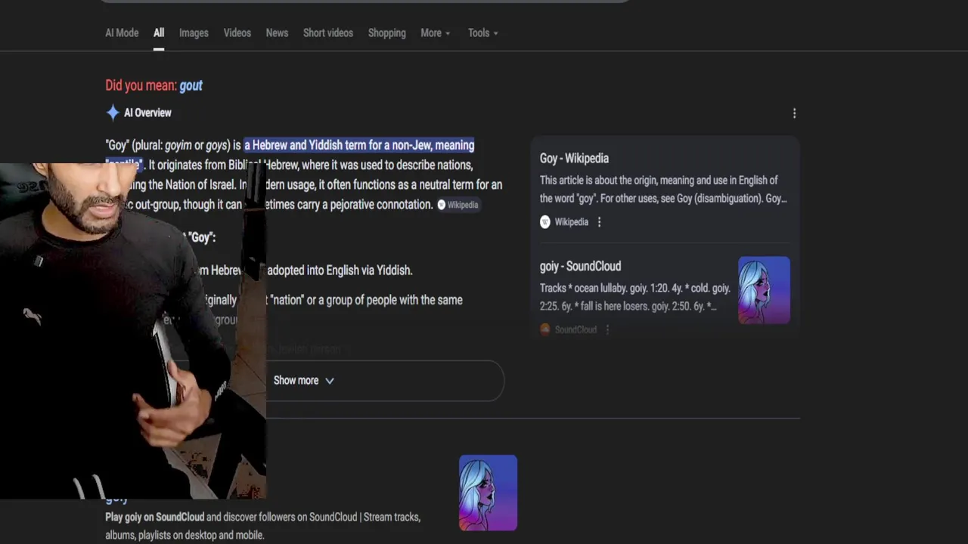The width and height of the screenshot is (968, 544).
Task: Open the Short videos tab
Action: tap(328, 33)
